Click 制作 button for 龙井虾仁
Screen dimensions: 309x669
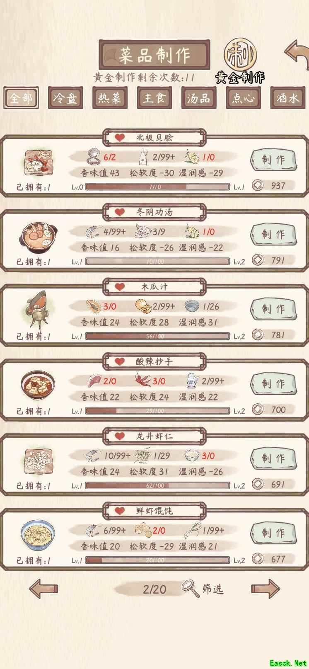tap(273, 458)
